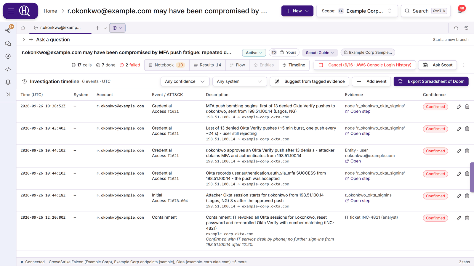This screenshot has height=266, width=474.
Task: Go to the home tab icon
Action: pos(23,28)
